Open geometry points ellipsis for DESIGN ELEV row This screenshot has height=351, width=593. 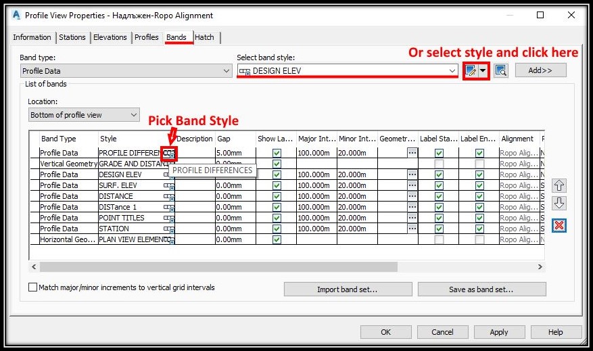412,174
